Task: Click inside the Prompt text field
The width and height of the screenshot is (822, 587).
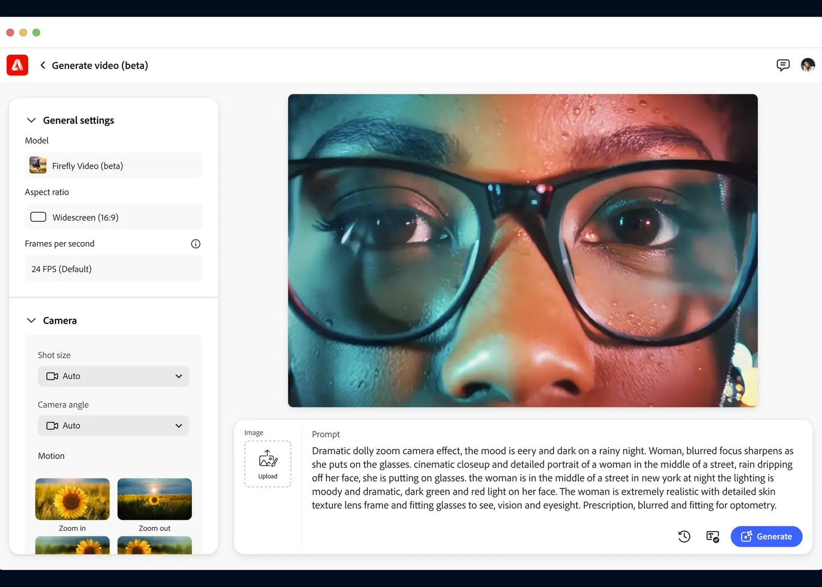Action: tap(552, 478)
